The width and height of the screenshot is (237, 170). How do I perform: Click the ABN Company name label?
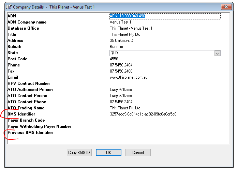[x=27, y=22]
